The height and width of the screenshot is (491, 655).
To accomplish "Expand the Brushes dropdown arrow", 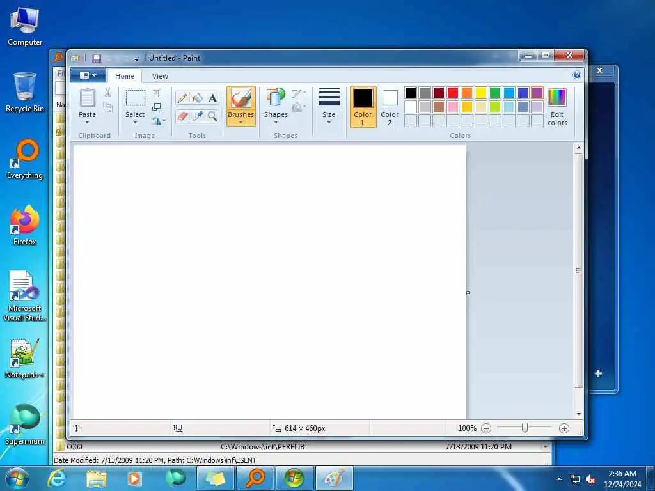I will [241, 122].
